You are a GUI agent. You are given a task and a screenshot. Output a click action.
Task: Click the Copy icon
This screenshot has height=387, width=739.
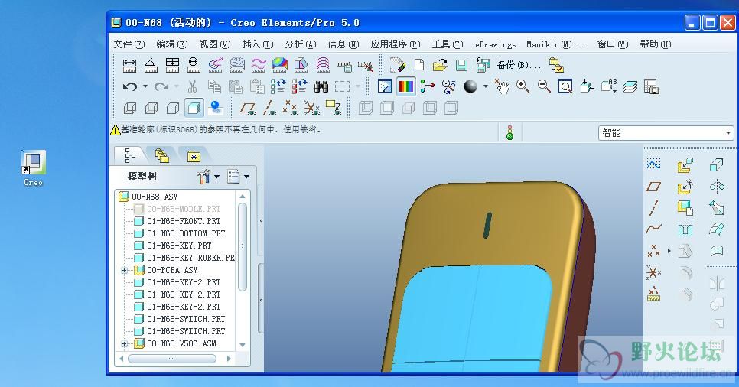tap(214, 86)
